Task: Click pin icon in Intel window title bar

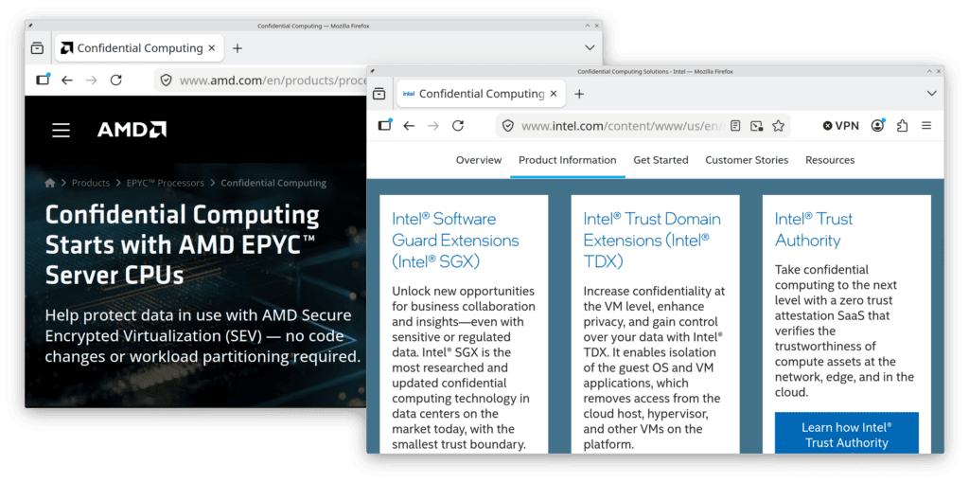Action: pos(373,72)
